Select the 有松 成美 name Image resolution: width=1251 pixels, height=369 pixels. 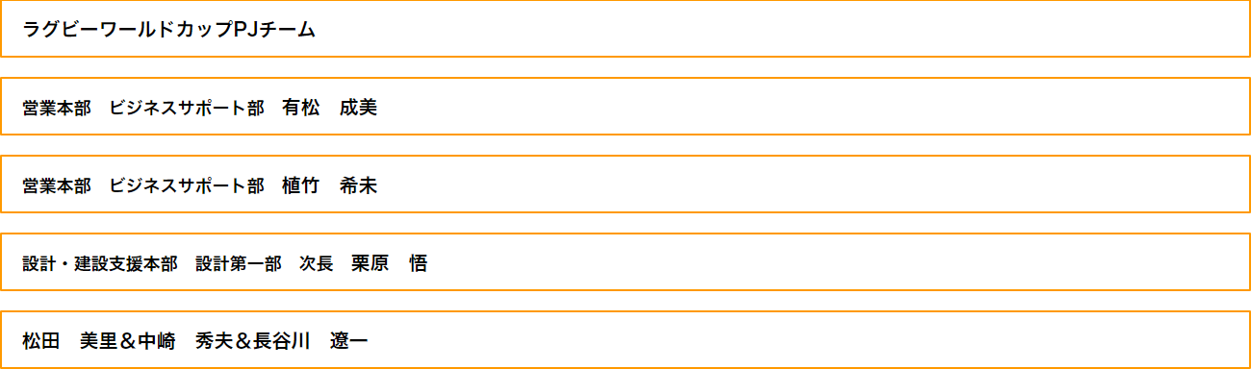click(x=330, y=108)
